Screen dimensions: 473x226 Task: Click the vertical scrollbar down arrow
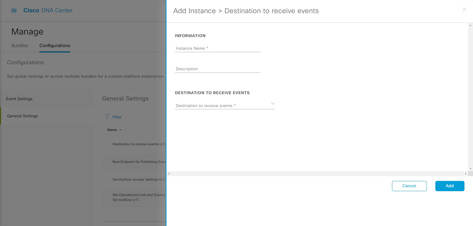click(470, 169)
